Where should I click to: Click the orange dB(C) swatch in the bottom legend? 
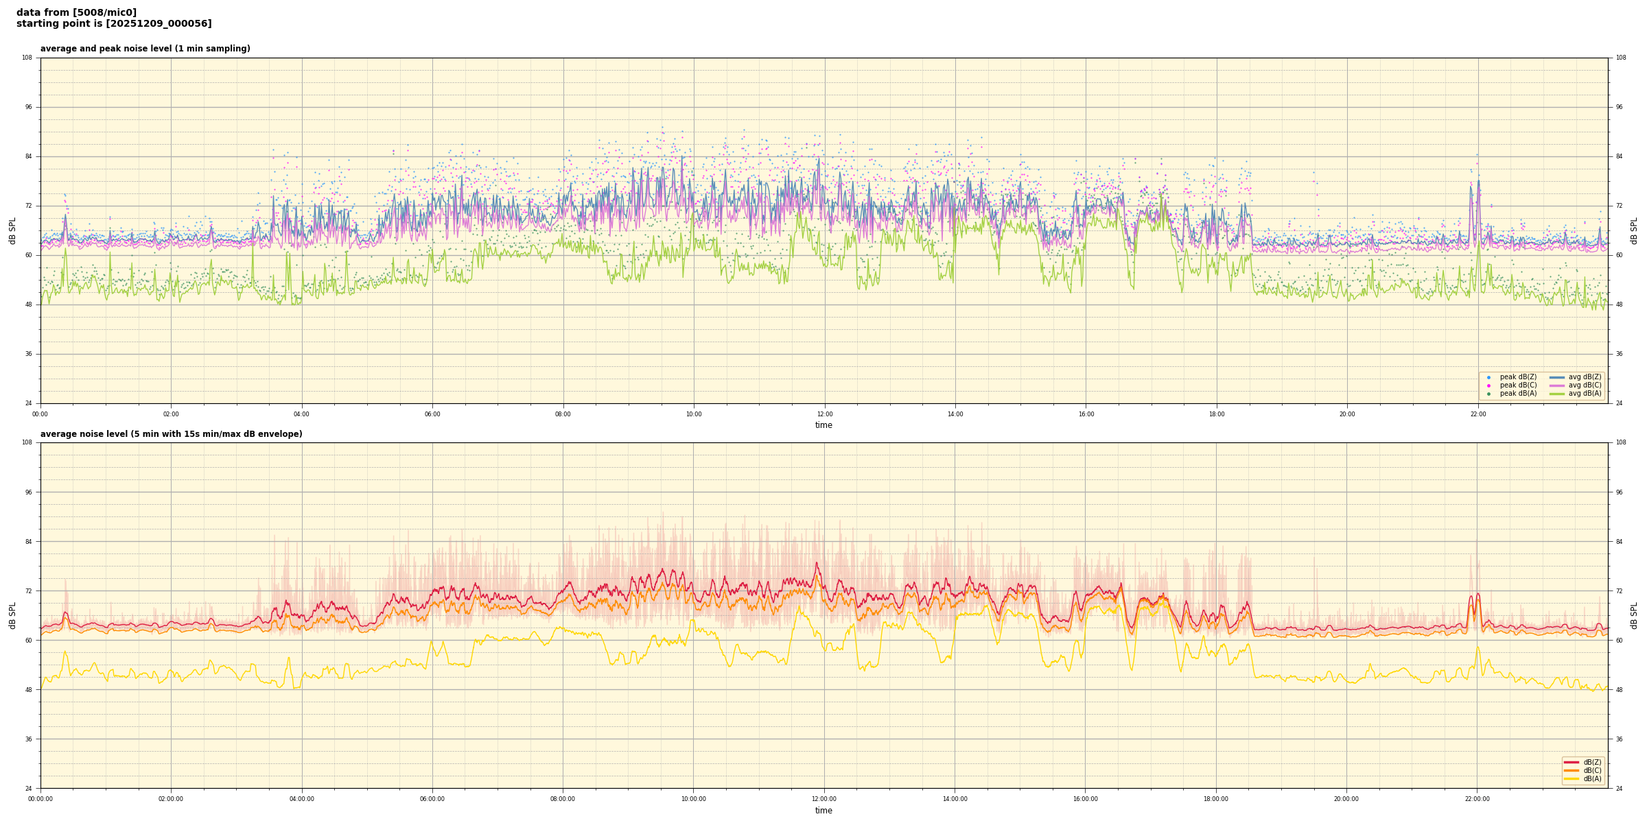coord(1571,770)
